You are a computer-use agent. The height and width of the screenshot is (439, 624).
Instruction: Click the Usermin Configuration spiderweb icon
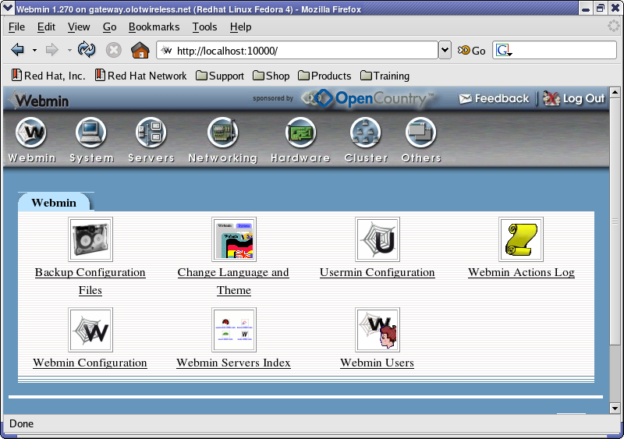point(378,239)
